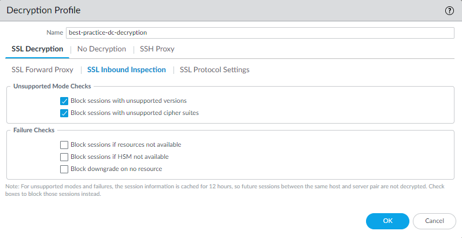Click the Name input field
This screenshot has width=462, height=238.
(x=260, y=33)
